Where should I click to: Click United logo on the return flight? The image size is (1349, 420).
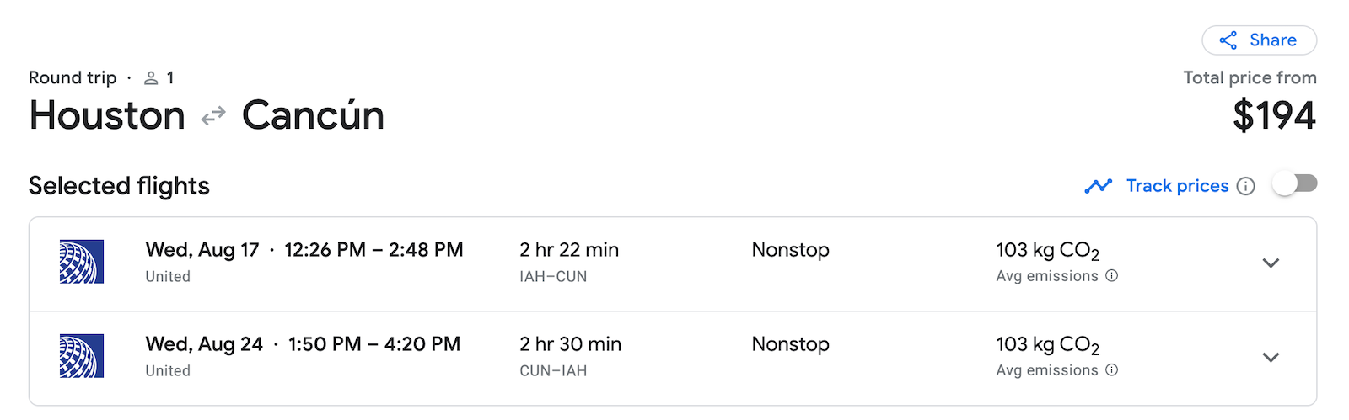(82, 356)
